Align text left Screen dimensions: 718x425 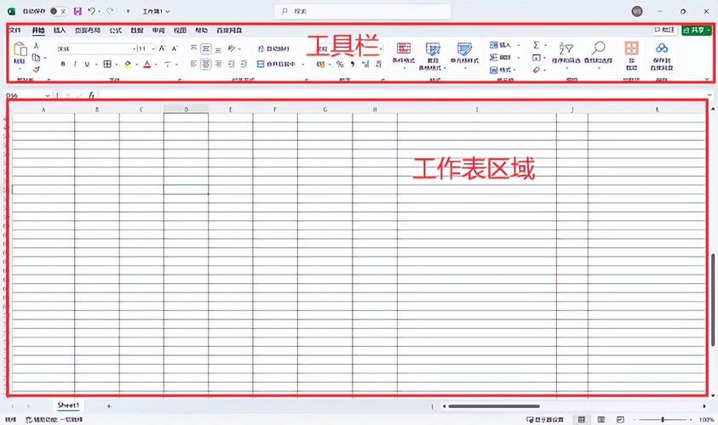coord(193,64)
